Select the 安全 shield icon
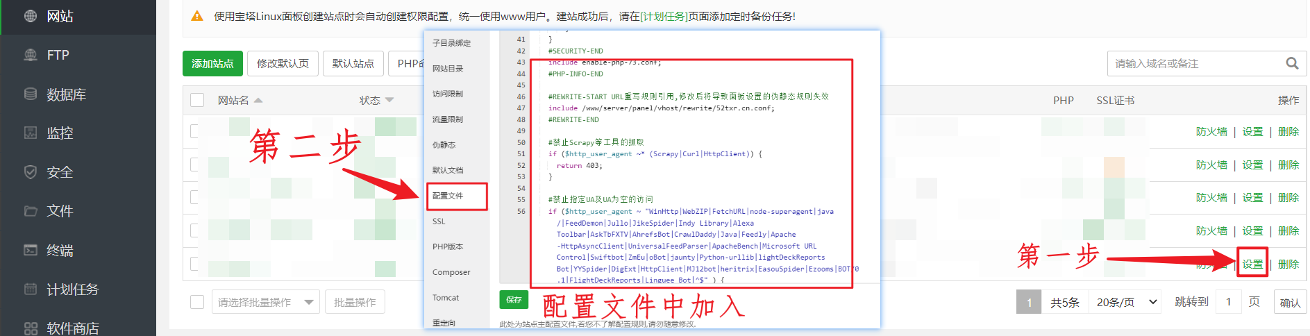 pyautogui.click(x=31, y=172)
